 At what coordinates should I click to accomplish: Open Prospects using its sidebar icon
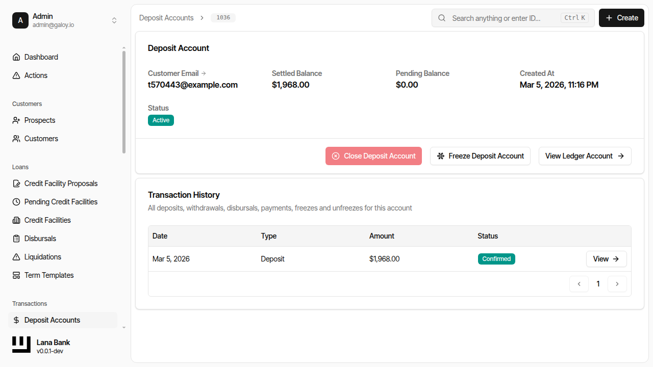tap(16, 120)
